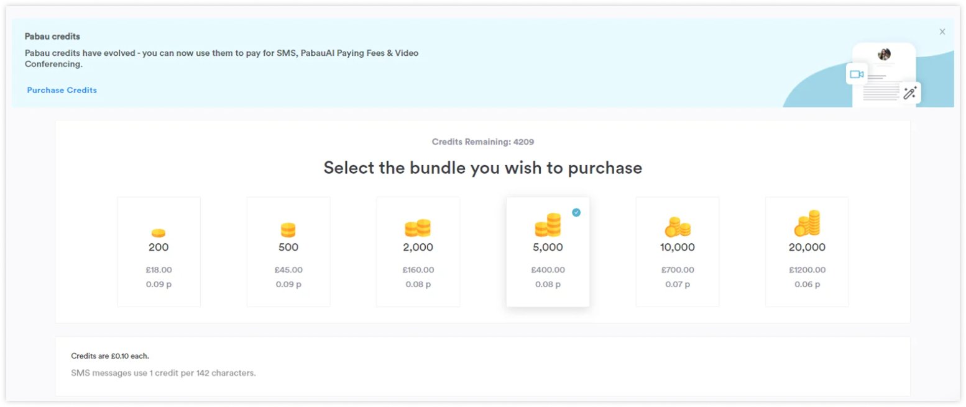Viewport: 966px width, 407px height.
Task: Click the coin stacks icon above 2,000
Action: (x=418, y=228)
